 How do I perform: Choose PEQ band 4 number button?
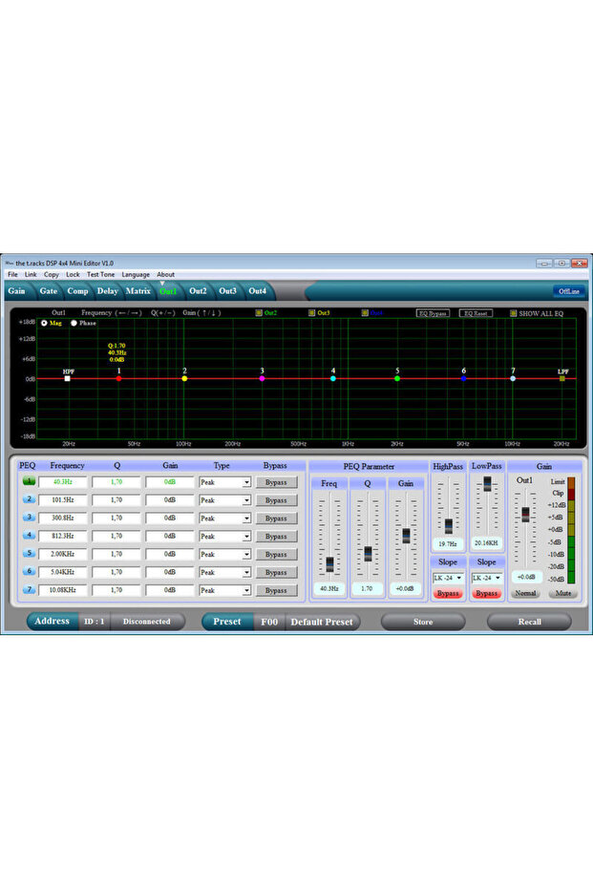29,536
